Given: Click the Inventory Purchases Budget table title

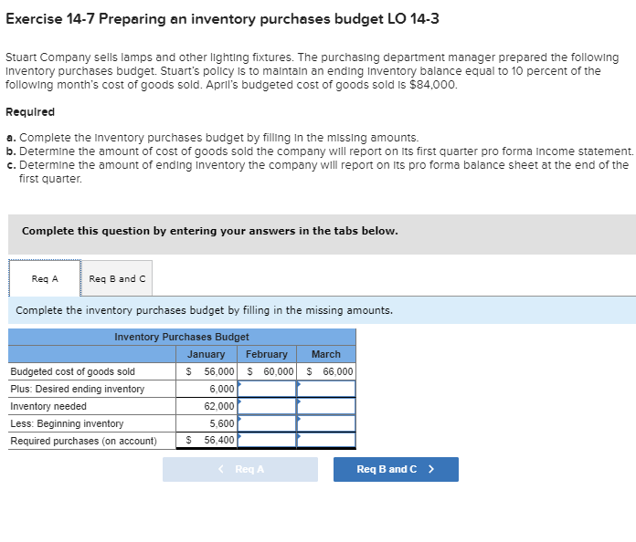Looking at the screenshot, I should [182, 337].
